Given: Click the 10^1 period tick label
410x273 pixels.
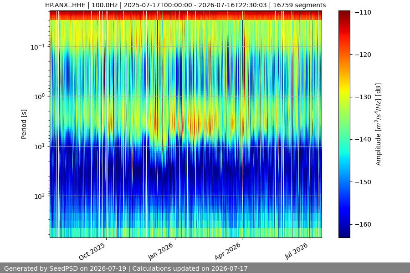Looking at the screenshot, I should click(x=40, y=147).
